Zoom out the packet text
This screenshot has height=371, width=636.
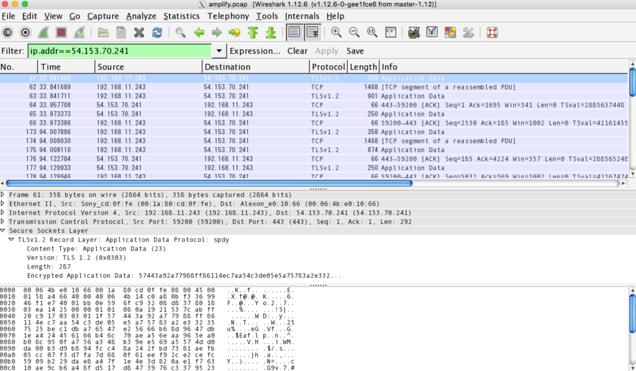354,32
